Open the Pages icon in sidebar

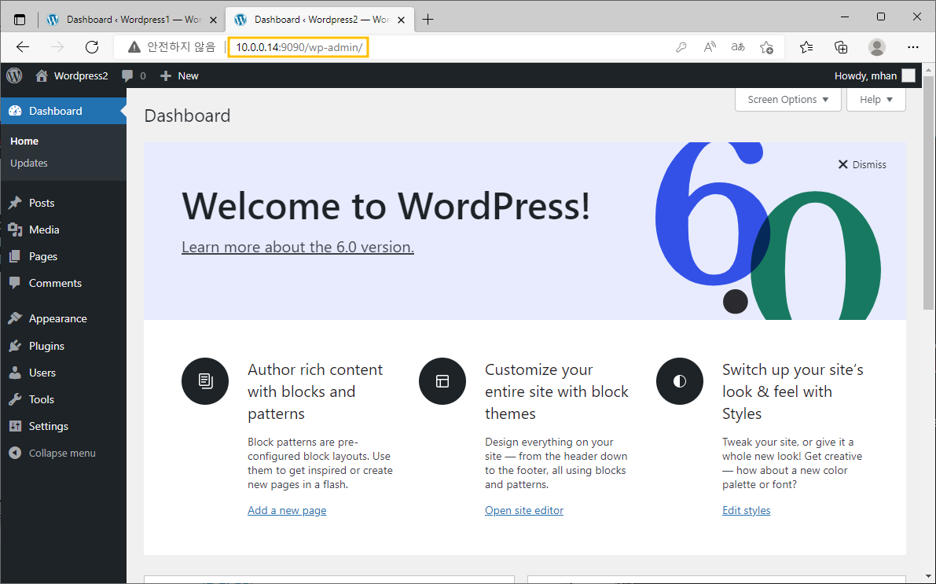coord(15,257)
